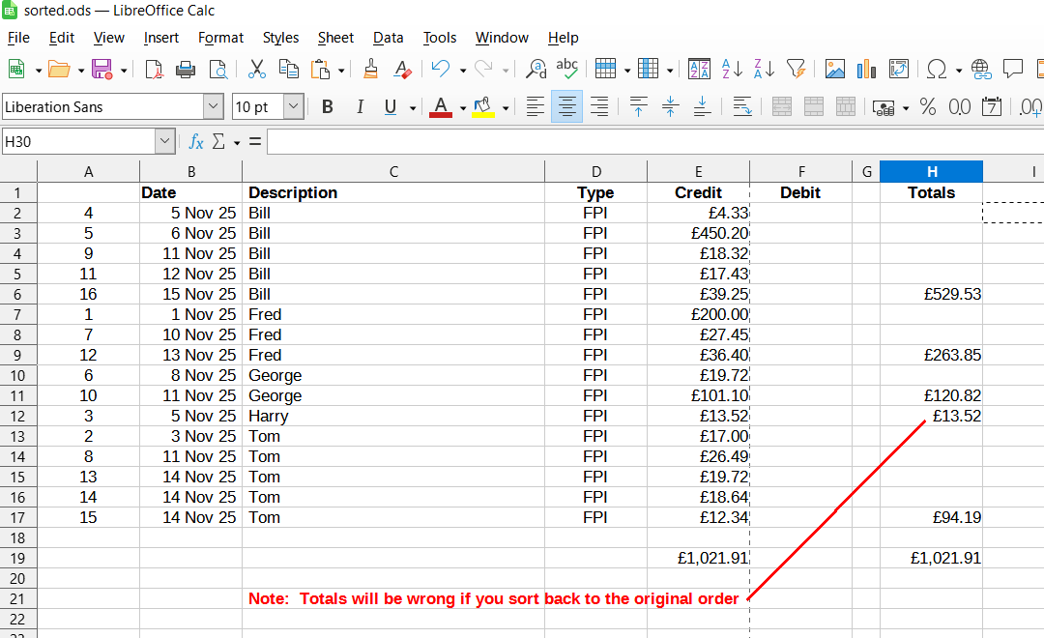Viewport: 1044px width, 638px height.
Task: Click the Function Wizard fx button
Action: click(x=195, y=141)
